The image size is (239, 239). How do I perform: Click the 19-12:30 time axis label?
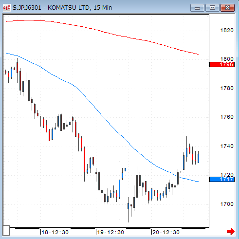110,232
